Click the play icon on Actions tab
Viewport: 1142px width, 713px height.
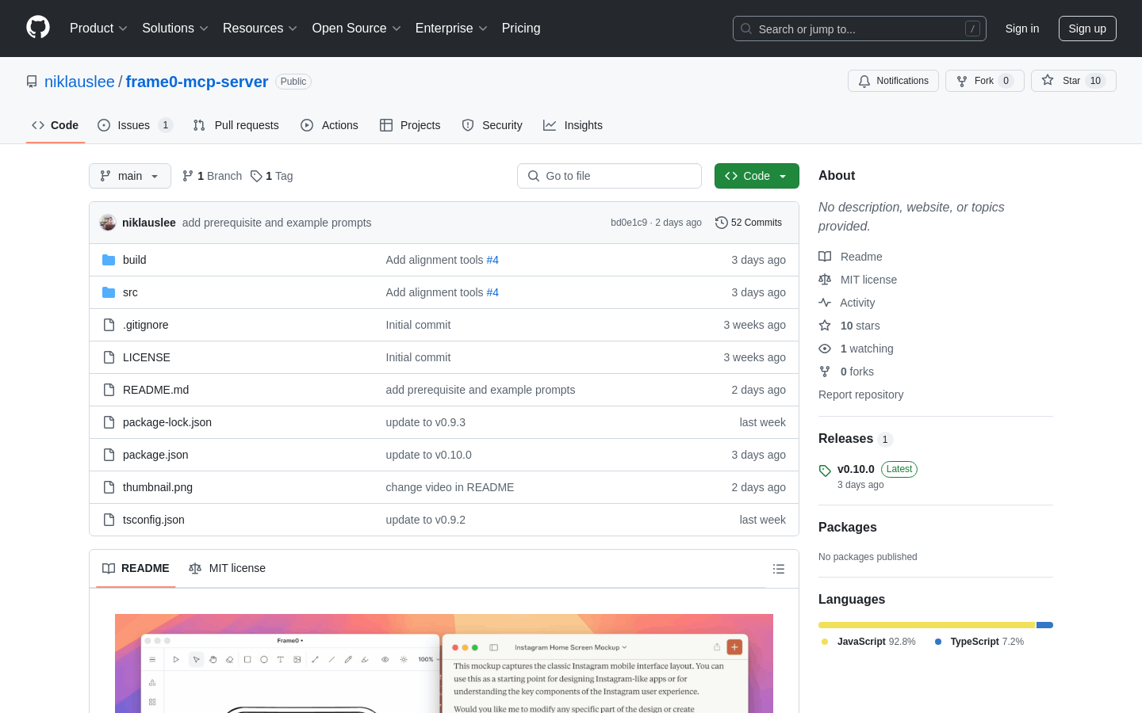tap(307, 125)
